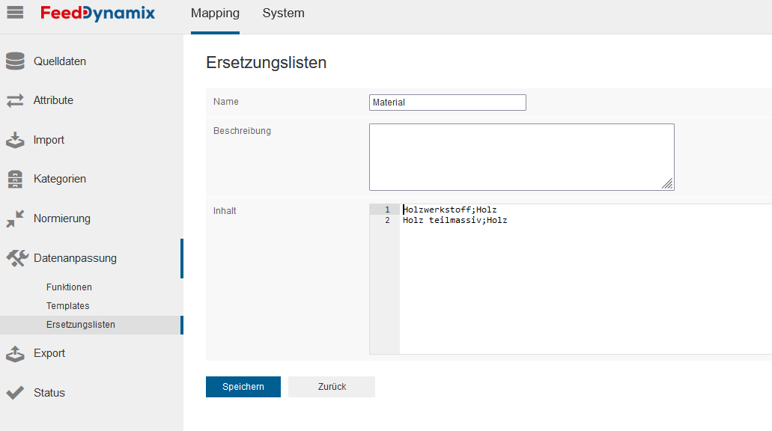Click the Speichern button
This screenshot has width=772, height=431.
(x=243, y=387)
